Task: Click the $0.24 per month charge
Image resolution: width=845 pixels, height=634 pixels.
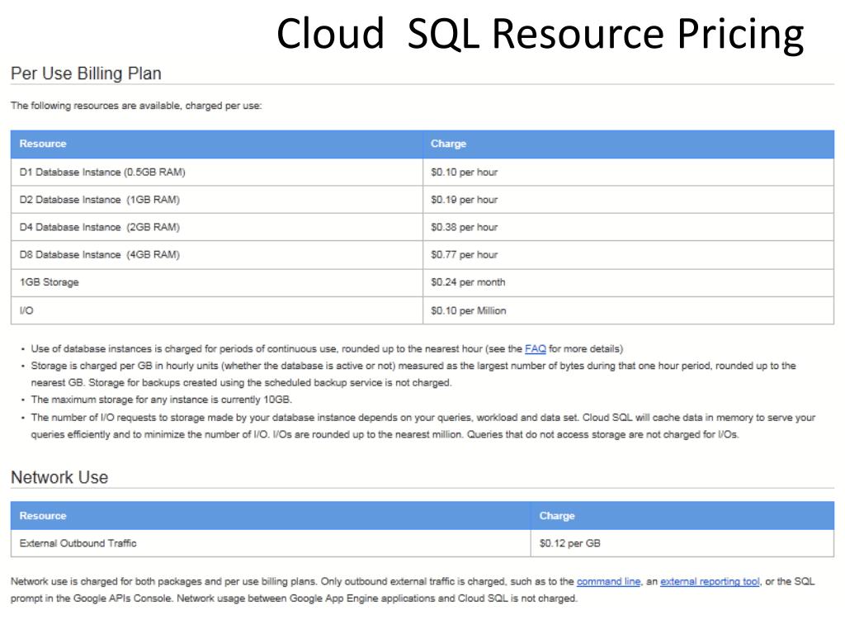Action: pos(468,282)
